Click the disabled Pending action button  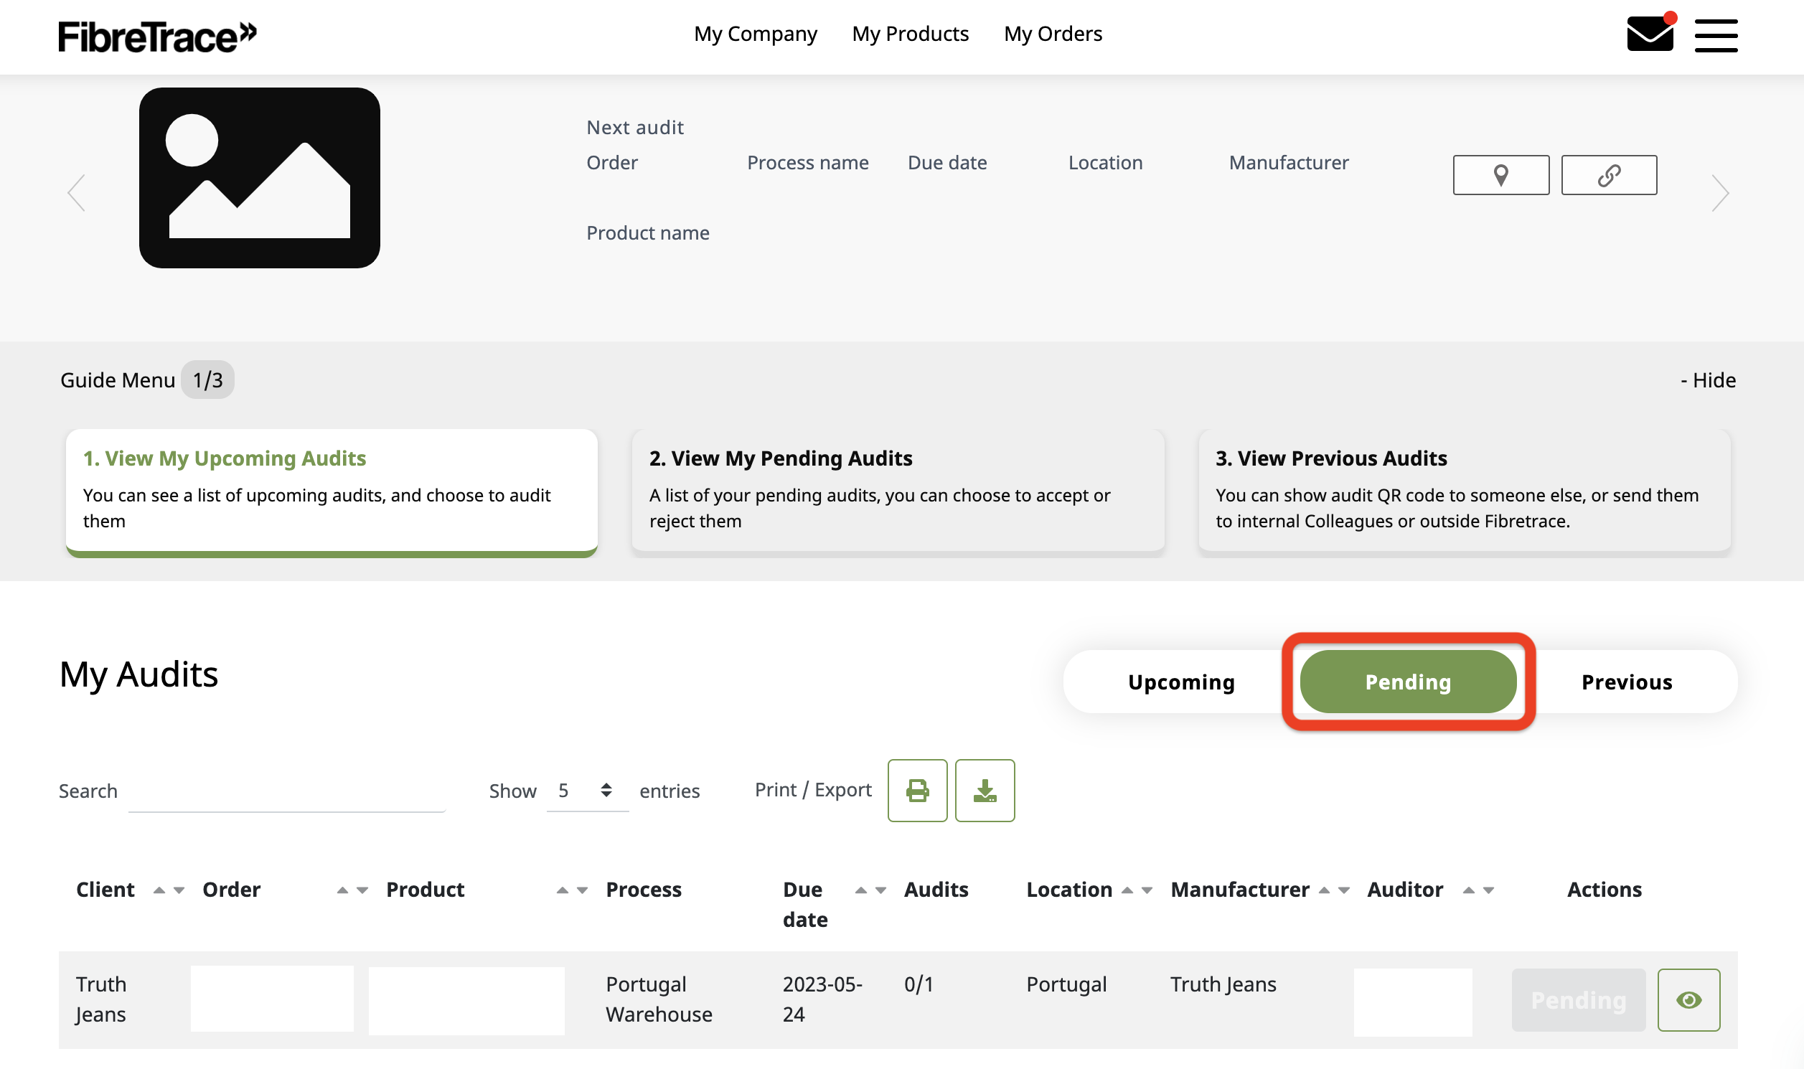point(1578,1000)
